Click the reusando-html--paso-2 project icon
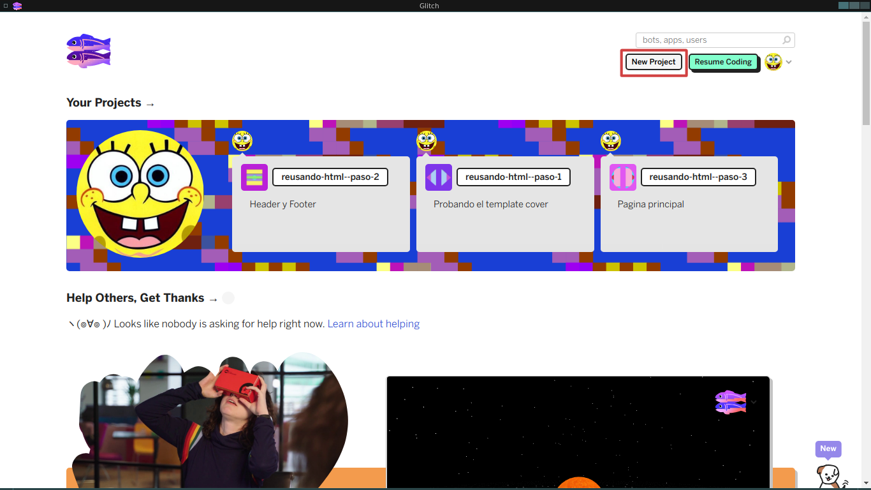Screen dimensions: 871x490 [254, 177]
